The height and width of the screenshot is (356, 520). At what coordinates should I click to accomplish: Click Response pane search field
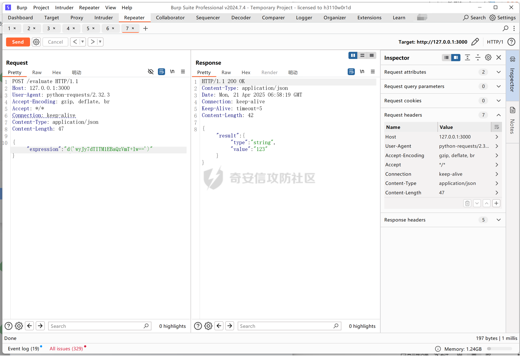(x=289, y=326)
